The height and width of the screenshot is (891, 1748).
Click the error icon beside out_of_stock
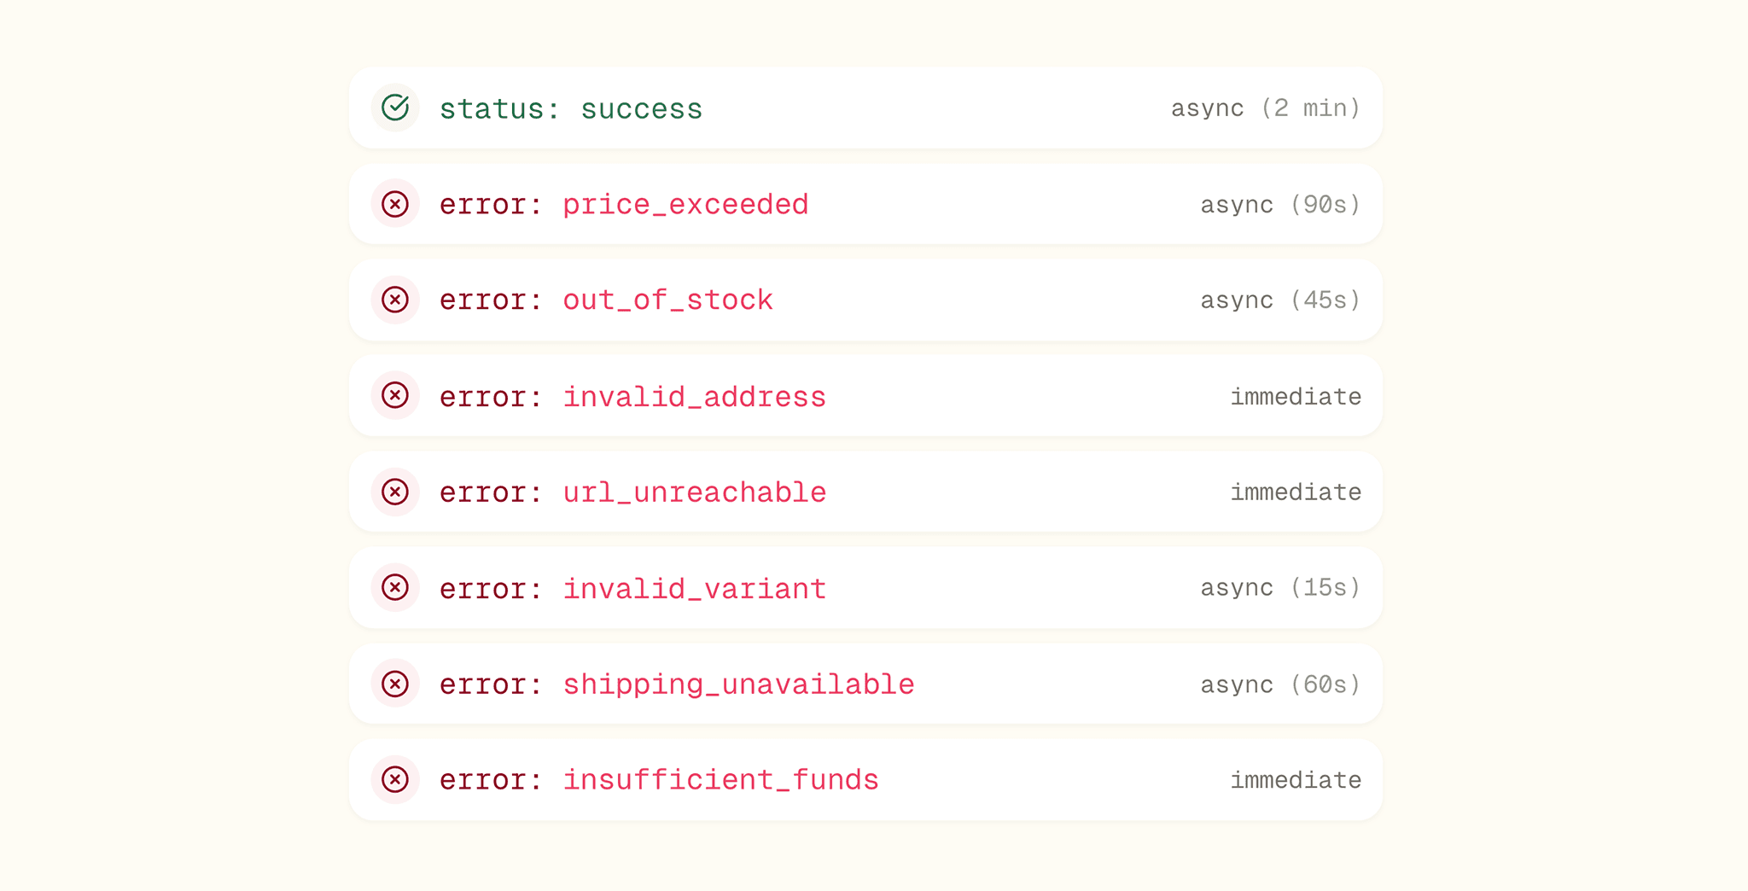click(395, 300)
